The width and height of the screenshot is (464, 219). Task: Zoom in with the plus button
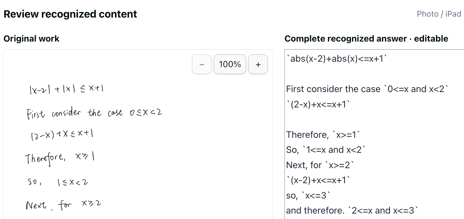(x=258, y=64)
